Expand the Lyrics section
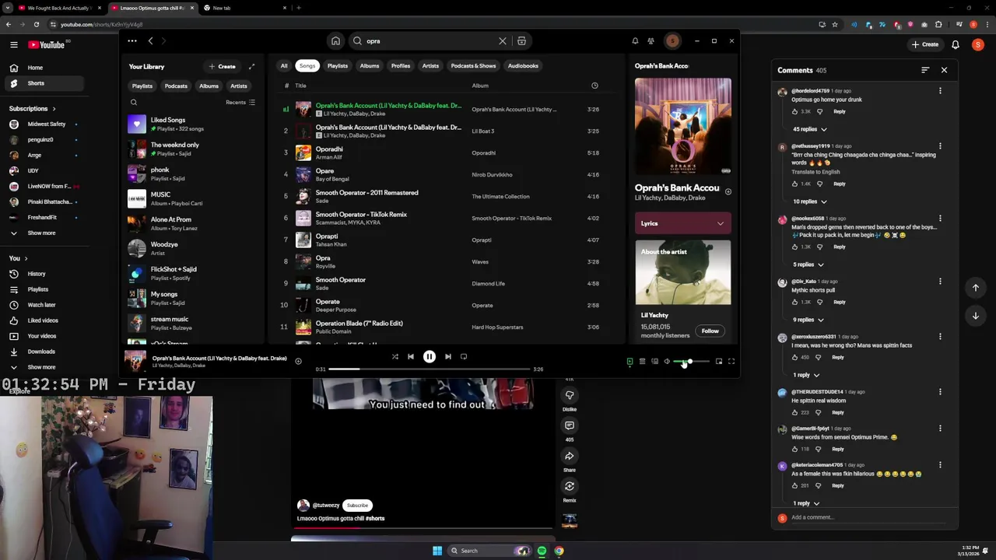Screen dimensions: 996x560 (682, 224)
